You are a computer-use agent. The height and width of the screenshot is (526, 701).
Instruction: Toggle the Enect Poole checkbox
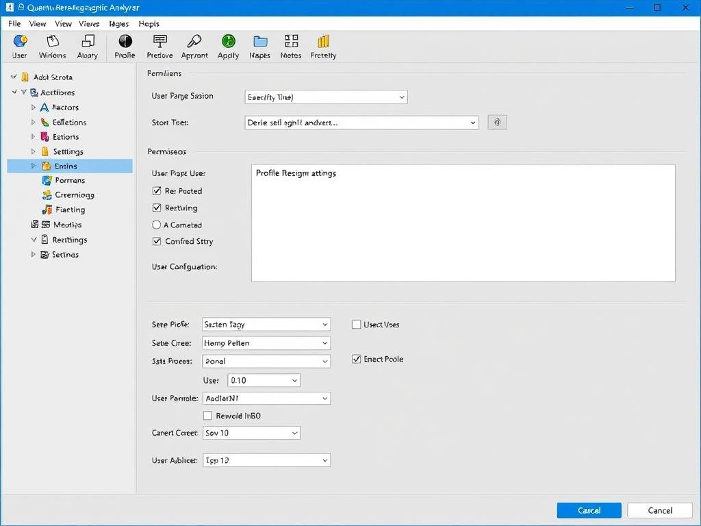[x=356, y=359]
